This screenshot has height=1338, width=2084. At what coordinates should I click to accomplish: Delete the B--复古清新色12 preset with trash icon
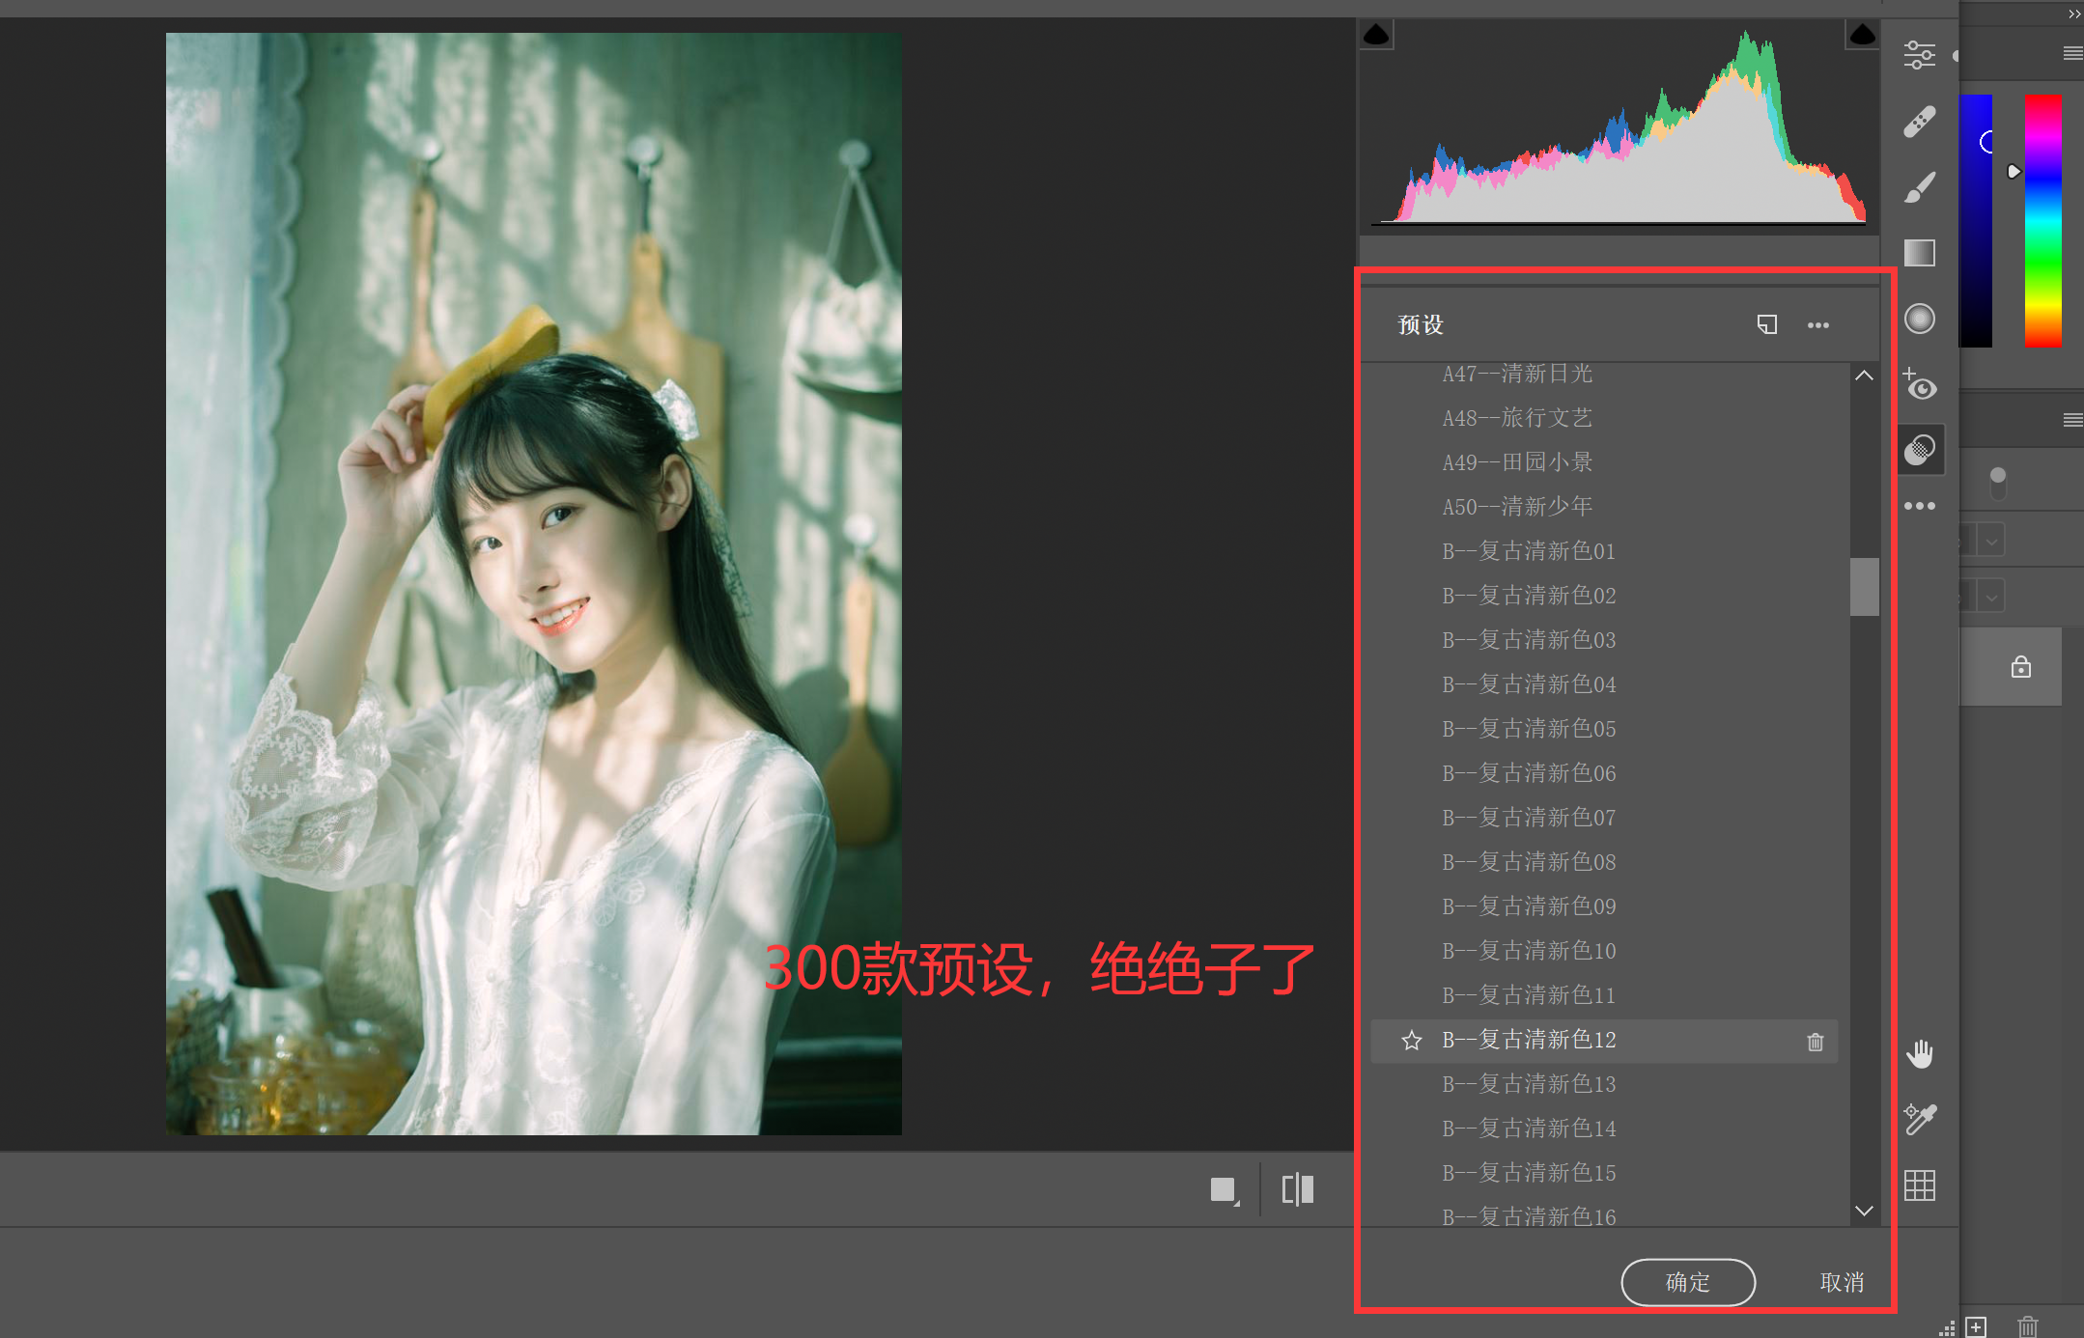click(1815, 1042)
